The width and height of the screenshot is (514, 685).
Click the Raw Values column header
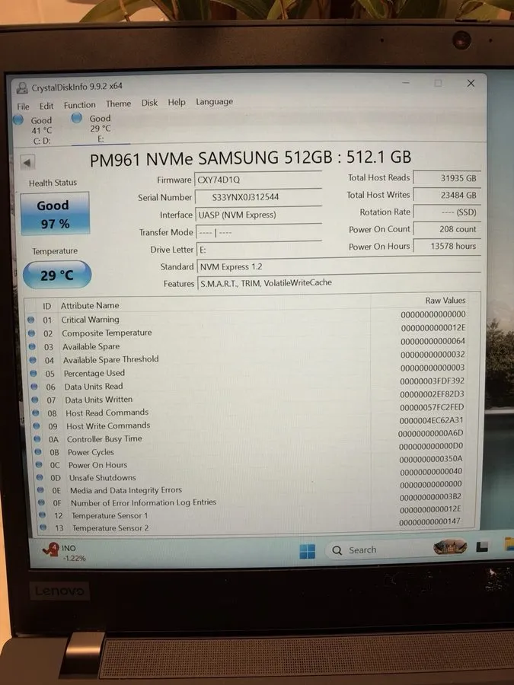tap(445, 301)
